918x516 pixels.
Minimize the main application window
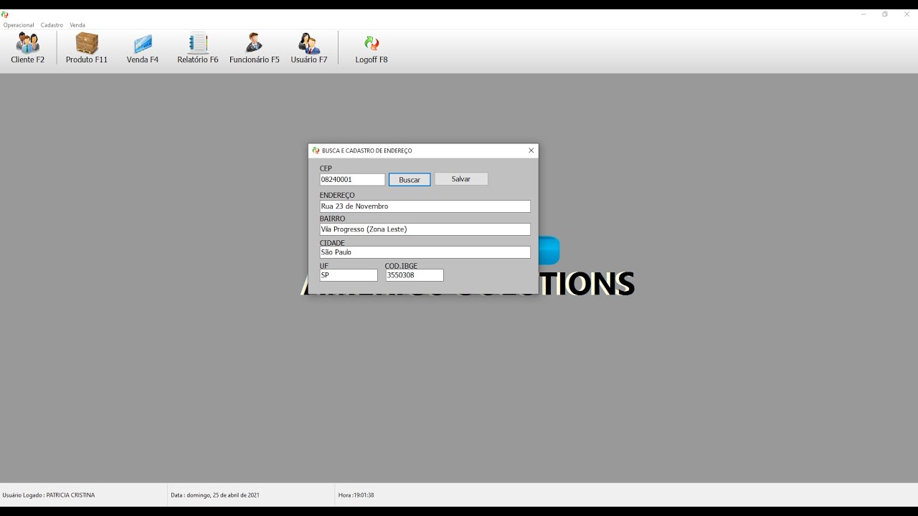click(x=863, y=14)
